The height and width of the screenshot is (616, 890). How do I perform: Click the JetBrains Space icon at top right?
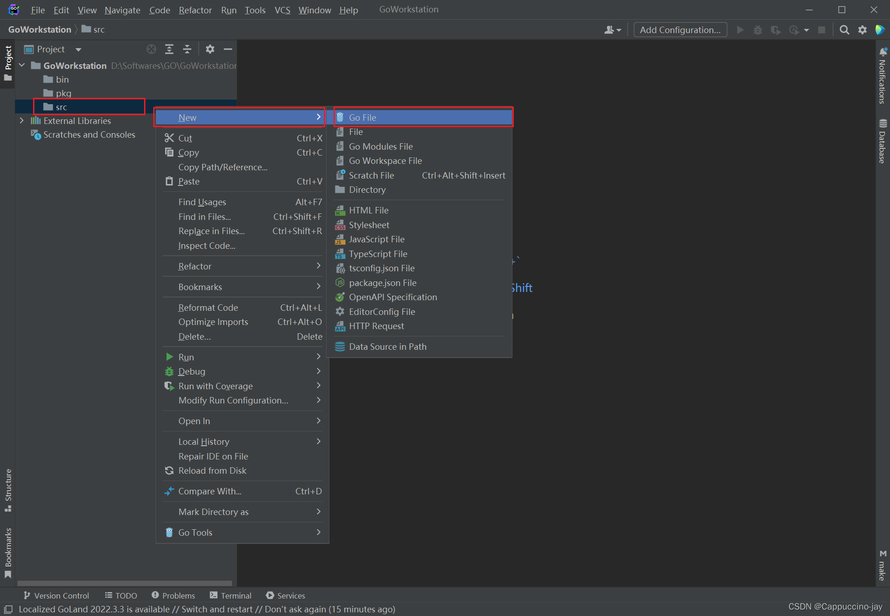880,30
